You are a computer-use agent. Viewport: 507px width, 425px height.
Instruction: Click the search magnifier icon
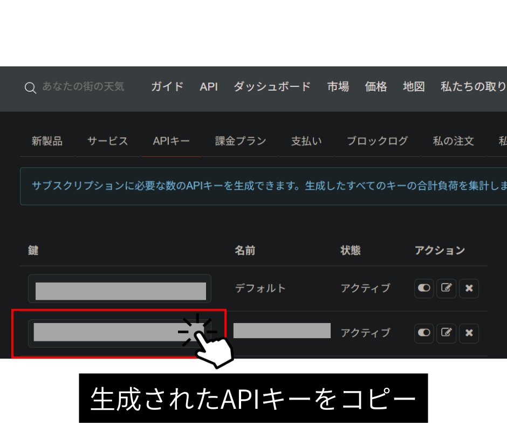point(30,87)
